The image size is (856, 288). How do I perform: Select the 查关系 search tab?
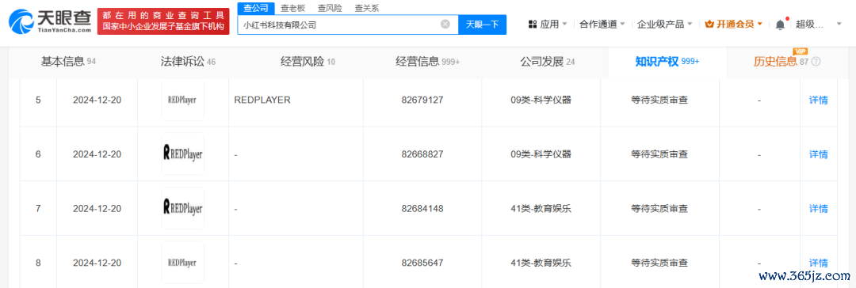click(366, 8)
